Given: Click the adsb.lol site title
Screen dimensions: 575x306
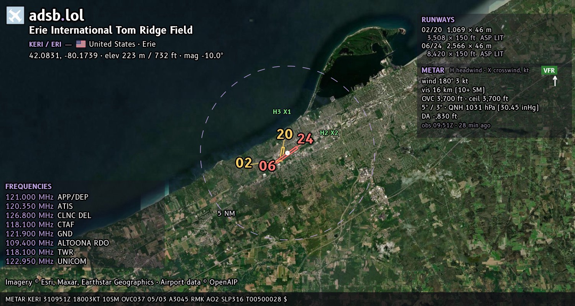Looking at the screenshot, I should [56, 16].
